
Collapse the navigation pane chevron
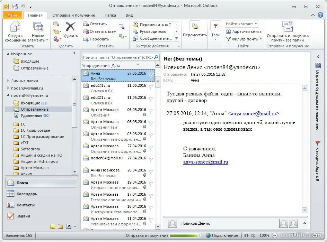point(74,53)
